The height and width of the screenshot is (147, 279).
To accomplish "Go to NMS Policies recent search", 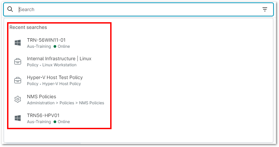I will [x=41, y=97].
